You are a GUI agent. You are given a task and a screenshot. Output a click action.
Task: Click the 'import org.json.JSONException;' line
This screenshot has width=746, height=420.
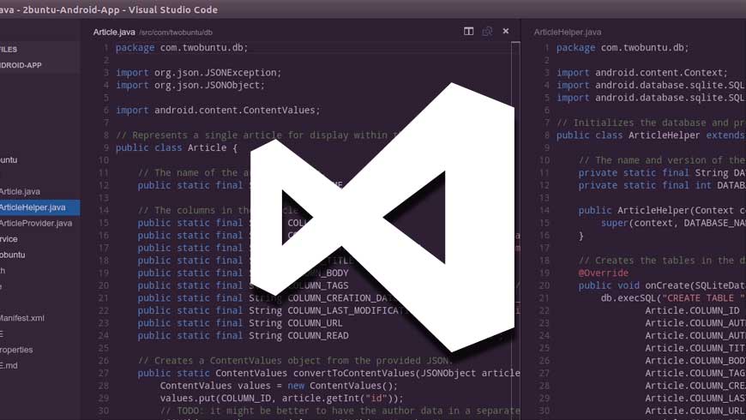(198, 73)
